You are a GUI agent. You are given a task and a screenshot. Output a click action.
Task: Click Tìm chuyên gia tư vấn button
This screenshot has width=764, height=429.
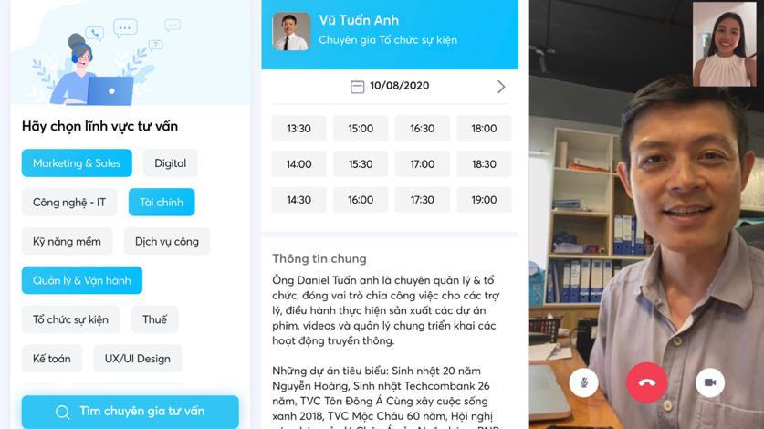(131, 412)
